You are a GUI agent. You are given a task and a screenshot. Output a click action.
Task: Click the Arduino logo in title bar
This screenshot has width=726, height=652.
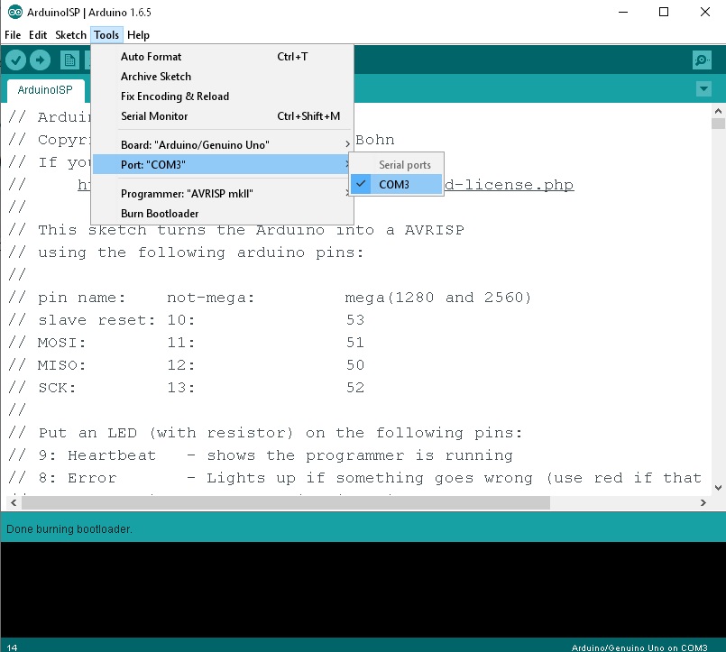(x=14, y=12)
